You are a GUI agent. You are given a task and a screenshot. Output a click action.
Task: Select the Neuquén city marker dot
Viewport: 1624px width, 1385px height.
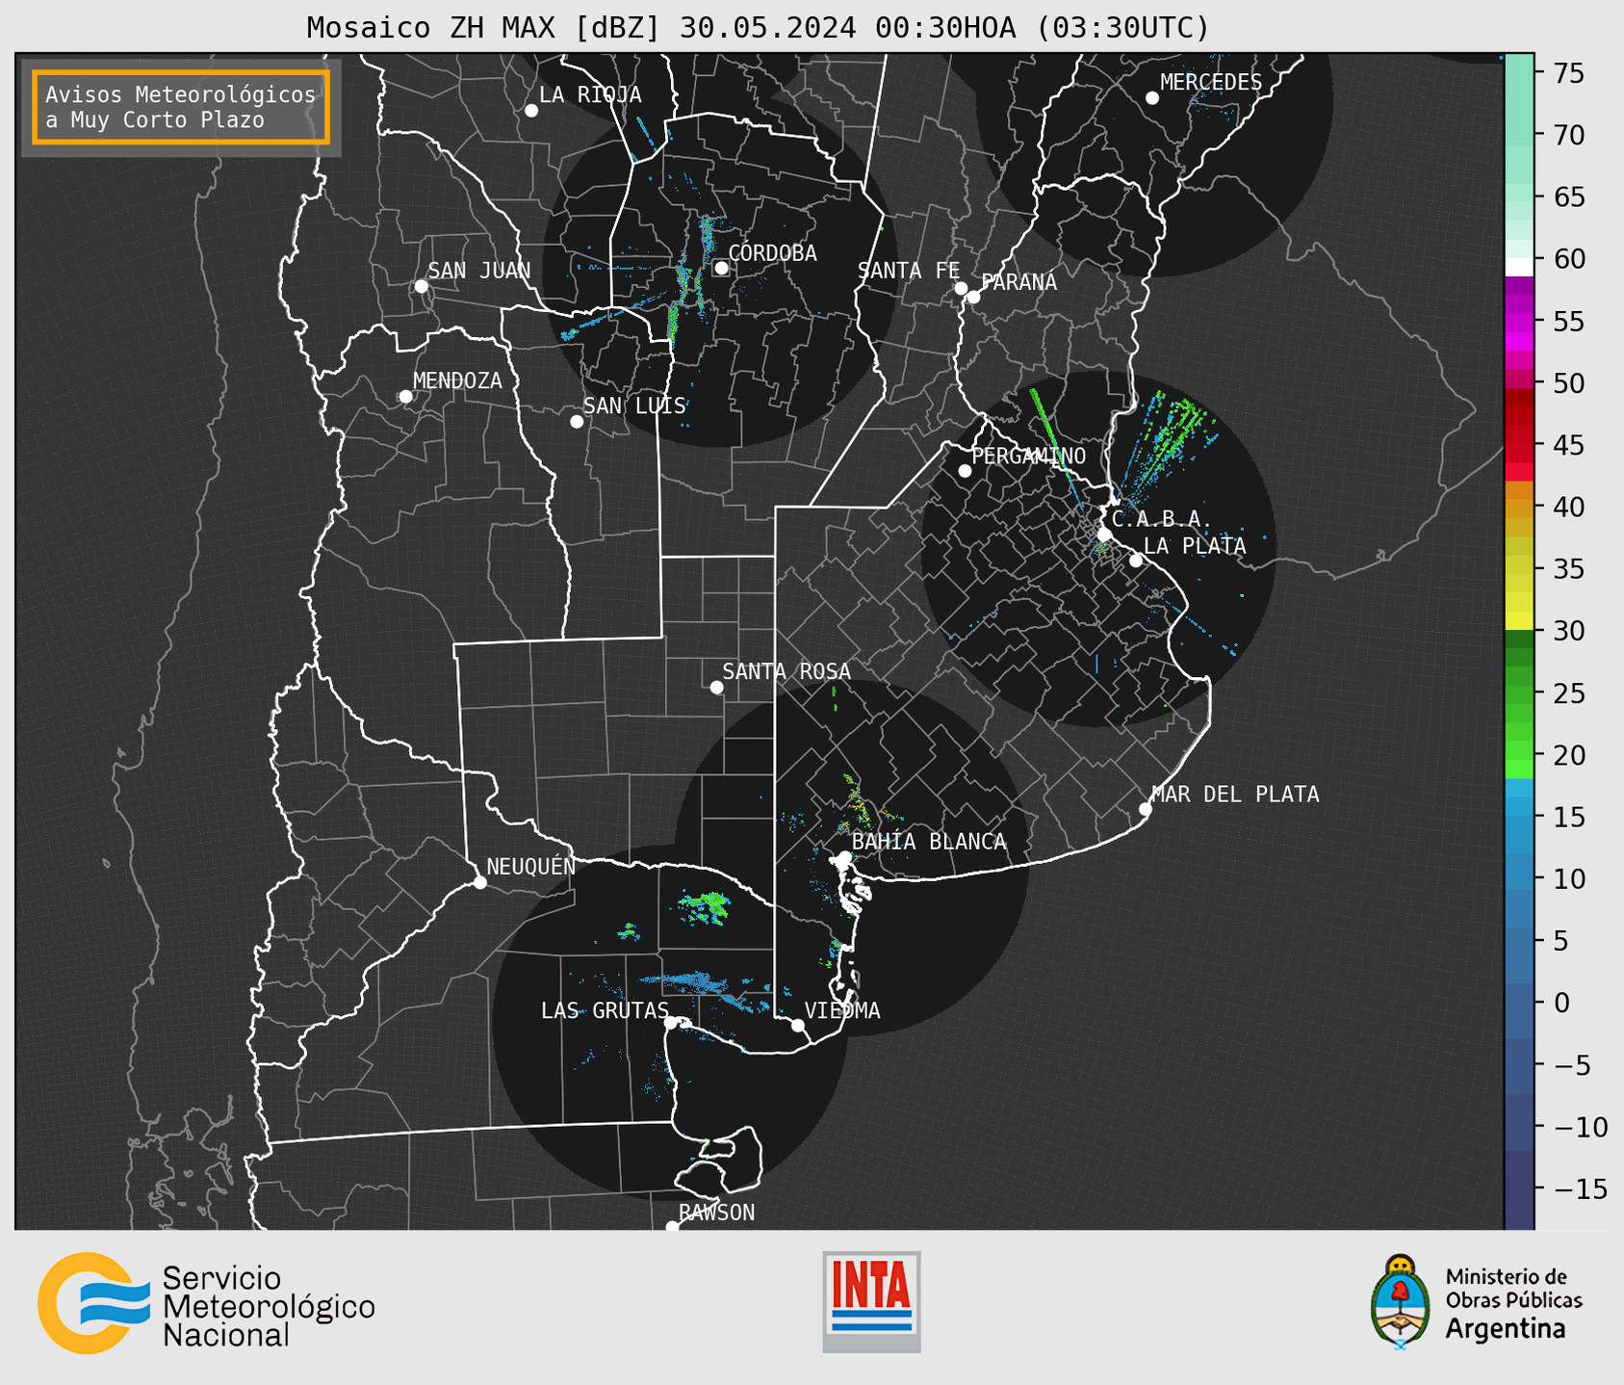[x=479, y=882]
